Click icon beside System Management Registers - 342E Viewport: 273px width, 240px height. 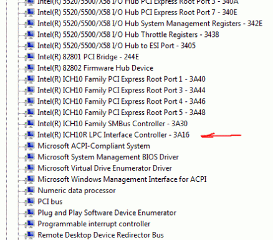point(30,24)
